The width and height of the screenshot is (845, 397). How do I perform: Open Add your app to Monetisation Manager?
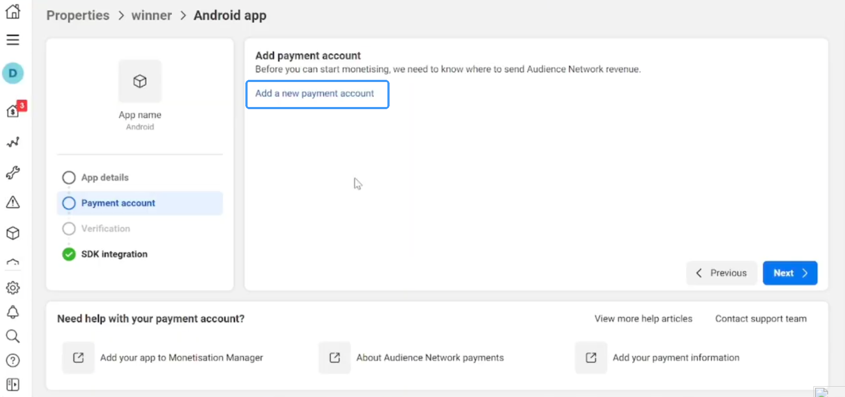tap(182, 357)
